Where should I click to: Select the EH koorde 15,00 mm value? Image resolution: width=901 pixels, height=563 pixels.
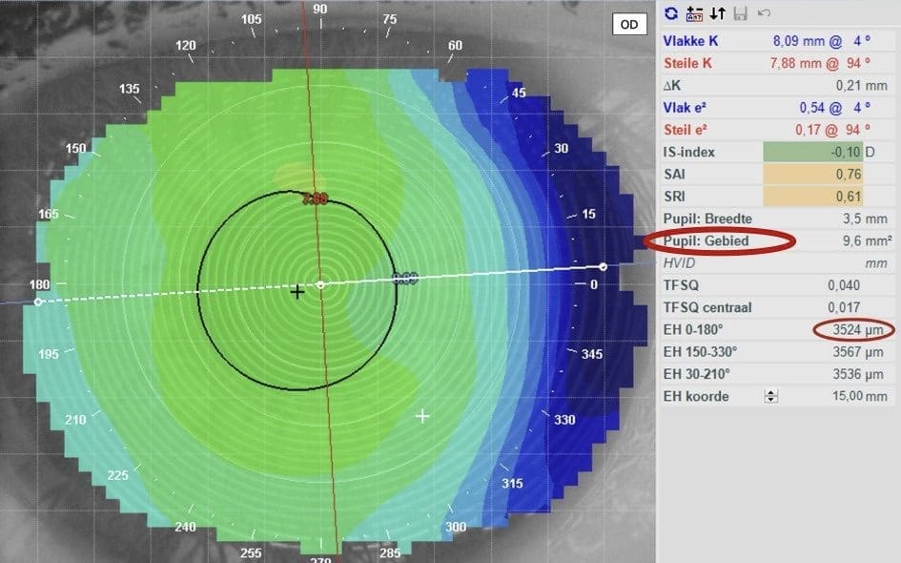pos(863,396)
